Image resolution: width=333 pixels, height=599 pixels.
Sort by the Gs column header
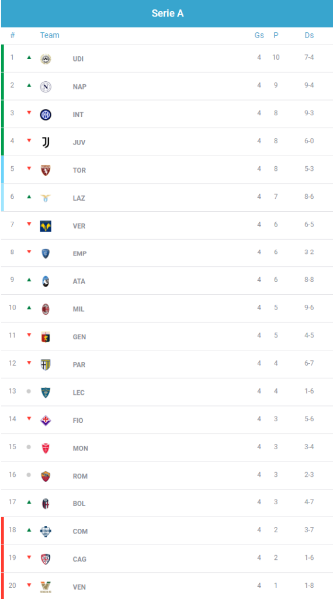259,35
